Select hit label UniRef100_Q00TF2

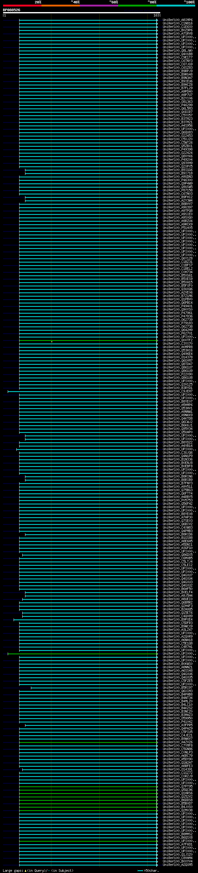(x=178, y=340)
